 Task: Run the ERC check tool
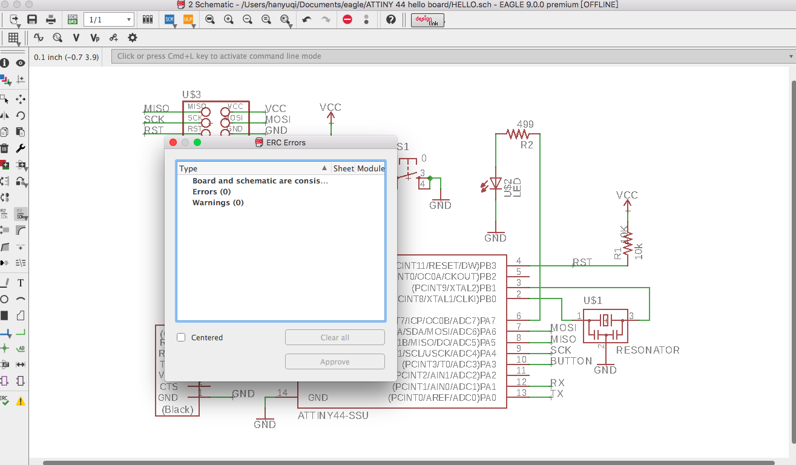tap(4, 401)
